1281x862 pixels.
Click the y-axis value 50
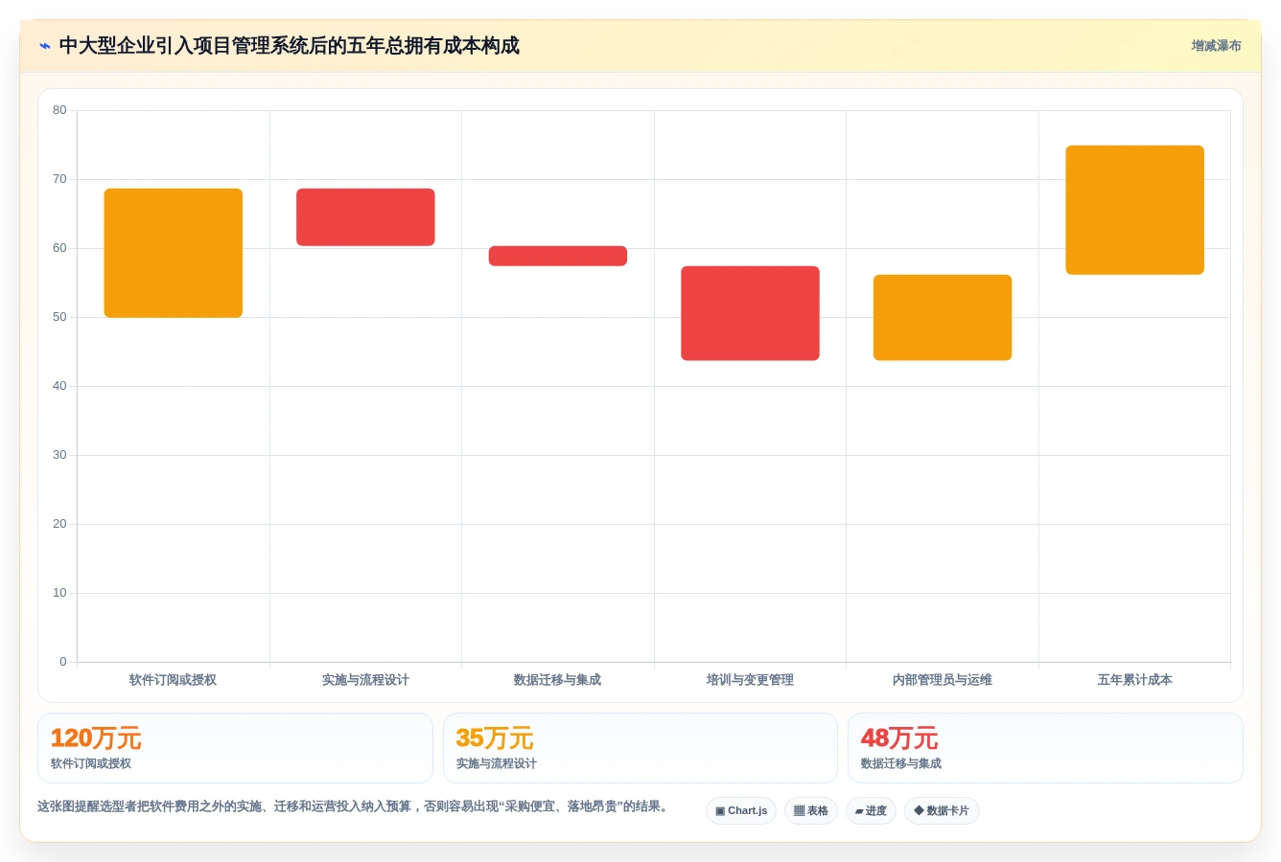click(x=59, y=317)
